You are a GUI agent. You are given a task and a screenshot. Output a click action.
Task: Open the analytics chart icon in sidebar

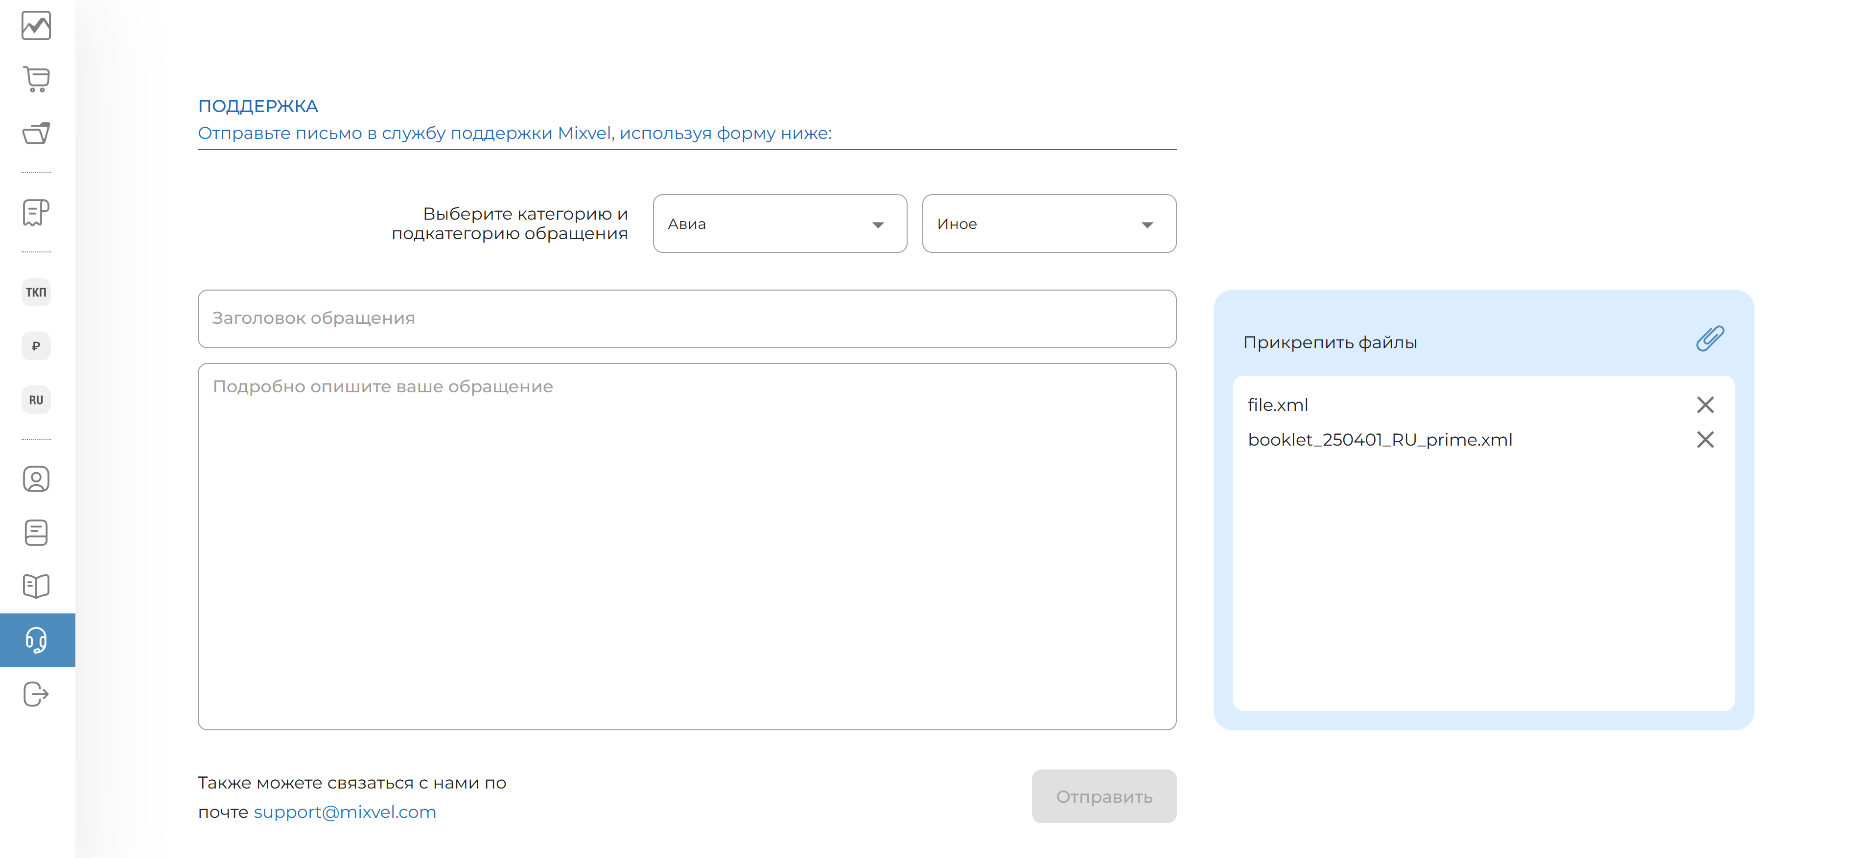36,26
